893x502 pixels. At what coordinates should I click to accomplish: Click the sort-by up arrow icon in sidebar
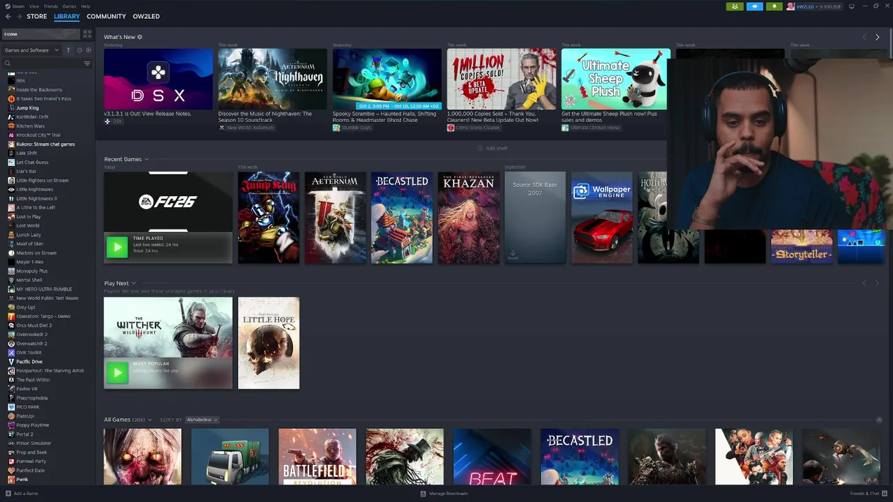pyautogui.click(x=68, y=50)
